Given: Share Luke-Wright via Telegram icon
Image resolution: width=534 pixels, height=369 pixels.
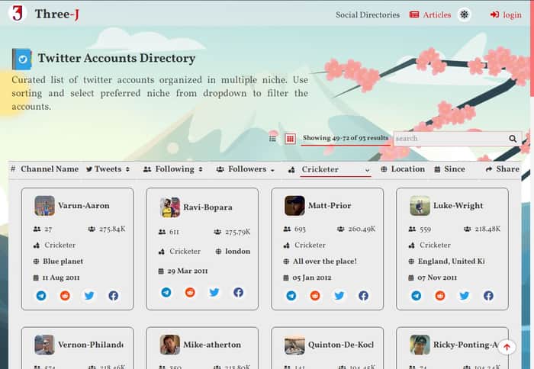Looking at the screenshot, I should click(417, 296).
